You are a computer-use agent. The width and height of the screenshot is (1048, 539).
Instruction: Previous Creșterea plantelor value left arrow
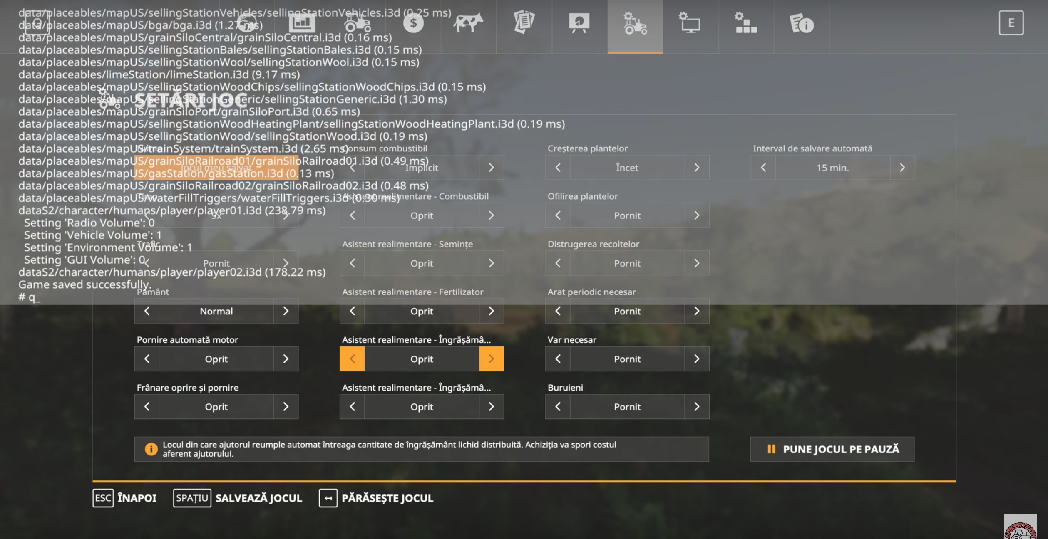click(558, 167)
